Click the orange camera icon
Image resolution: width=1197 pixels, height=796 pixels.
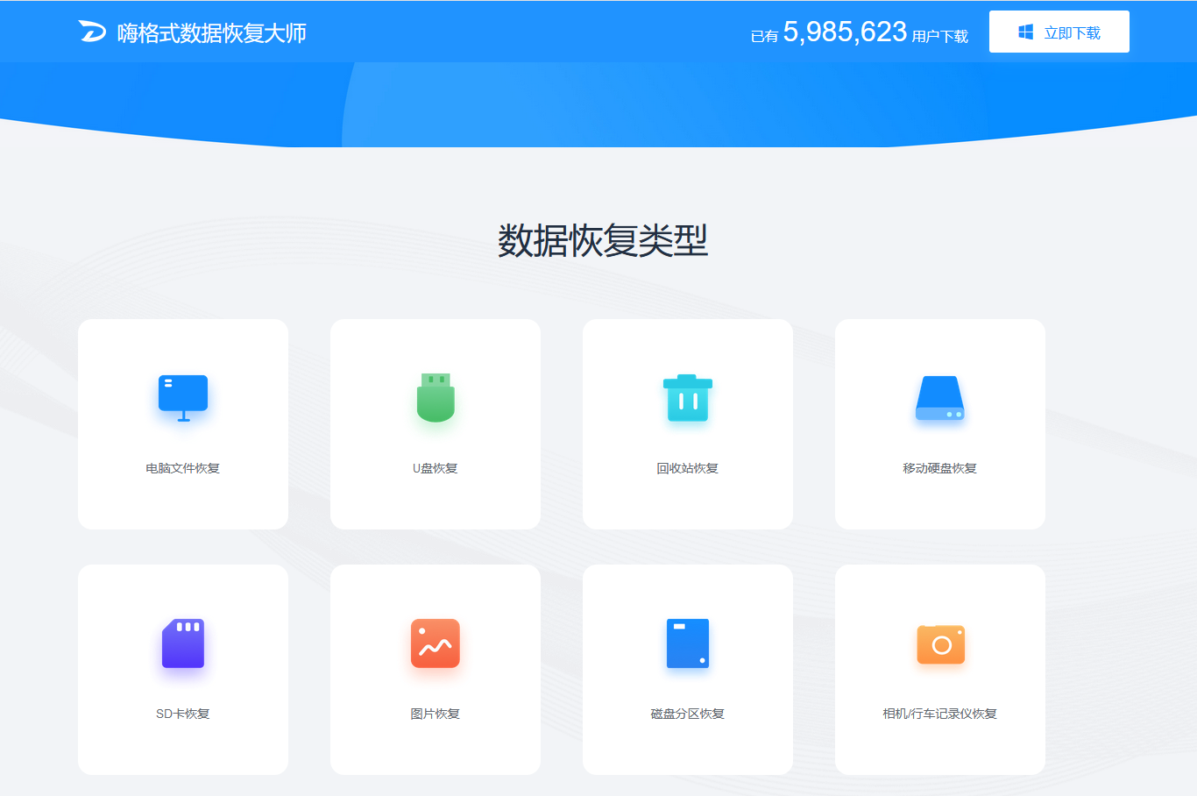pyautogui.click(x=940, y=644)
